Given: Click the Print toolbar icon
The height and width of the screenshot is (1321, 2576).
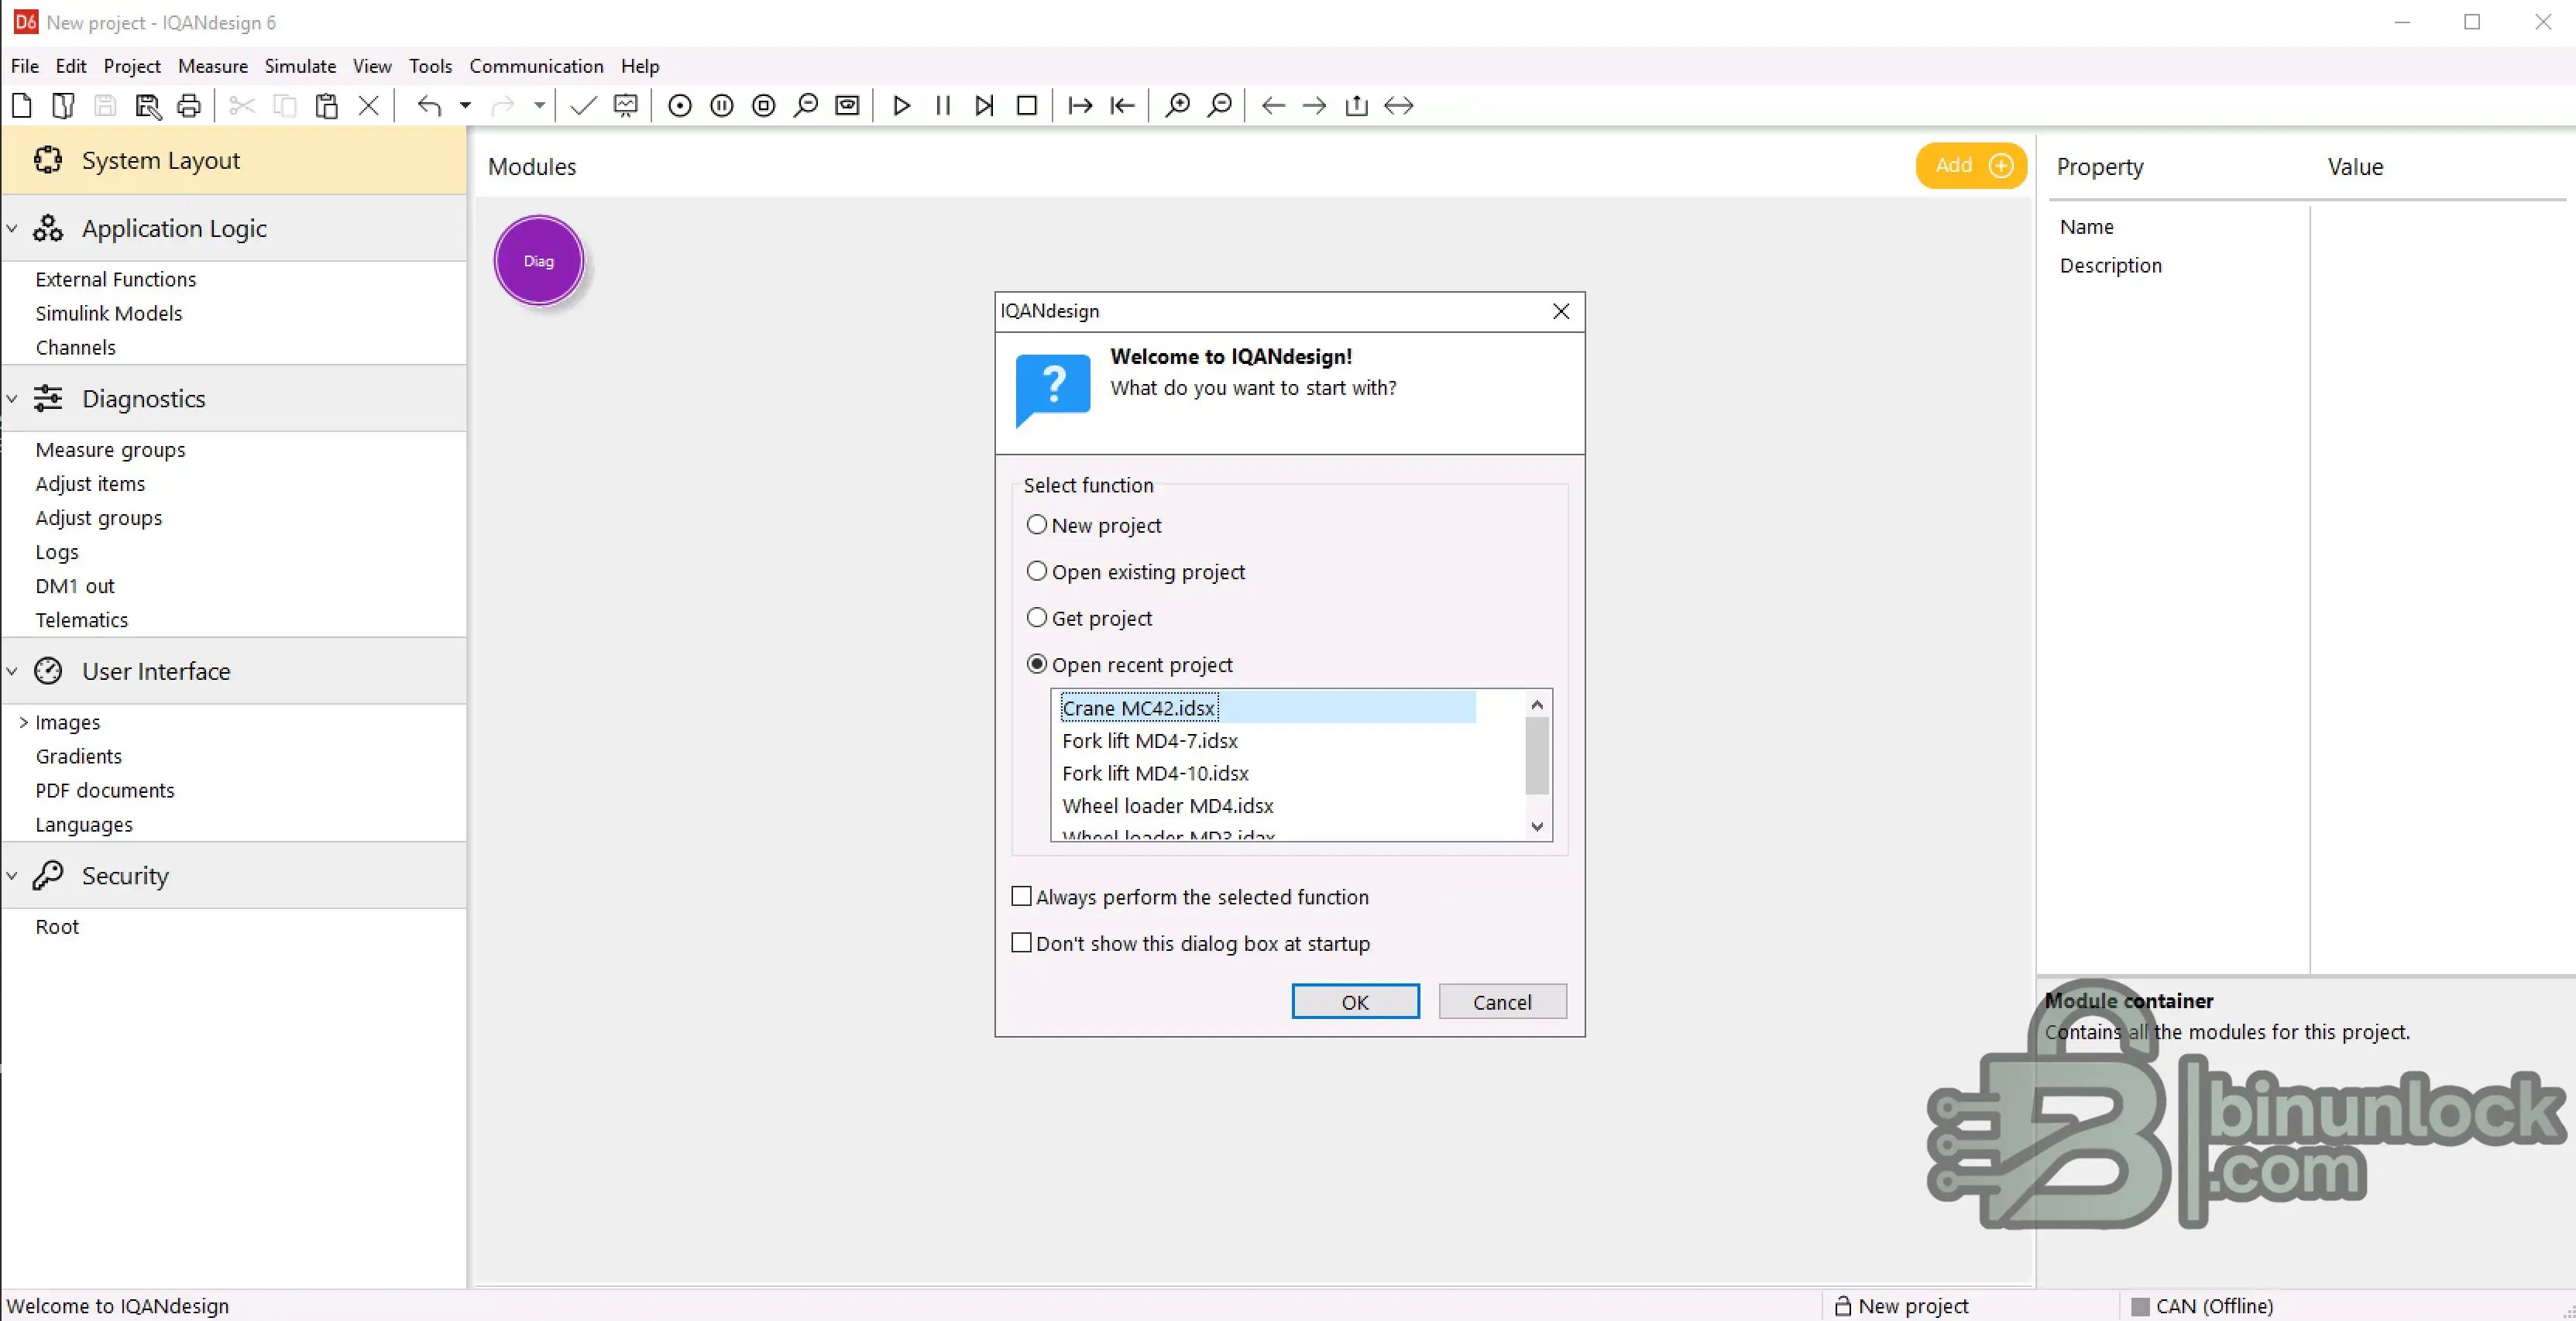Looking at the screenshot, I should [x=189, y=105].
